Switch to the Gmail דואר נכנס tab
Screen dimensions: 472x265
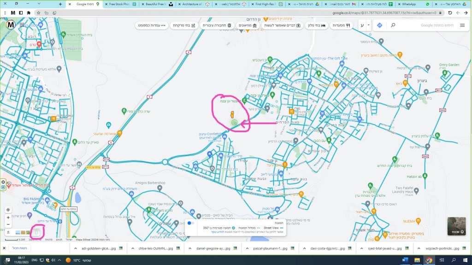(340, 4)
